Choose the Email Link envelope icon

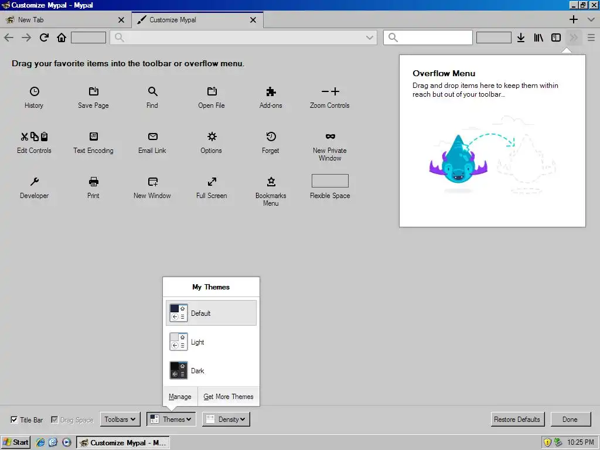point(152,137)
